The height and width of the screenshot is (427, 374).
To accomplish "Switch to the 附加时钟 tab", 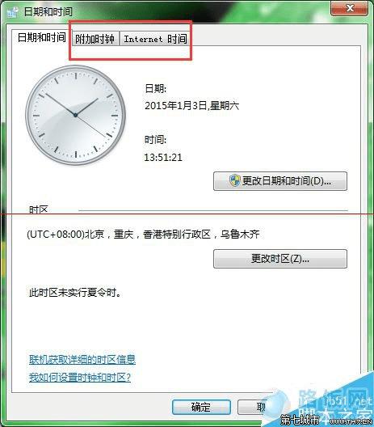I will point(95,39).
